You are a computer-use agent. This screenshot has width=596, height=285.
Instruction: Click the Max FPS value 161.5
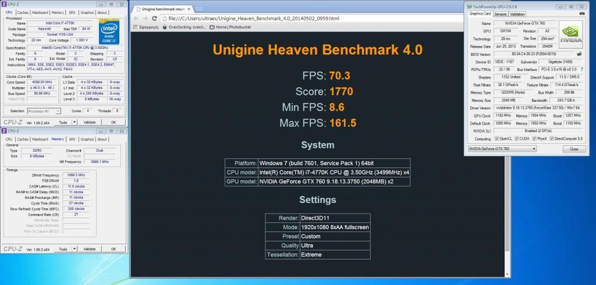pos(342,123)
